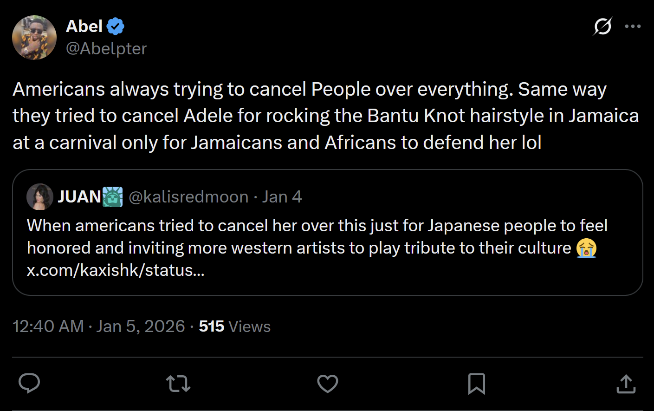This screenshot has height=411, width=654.
Task: Click the Statue of Liberty emoji beside JUAN
Action: click(x=112, y=197)
